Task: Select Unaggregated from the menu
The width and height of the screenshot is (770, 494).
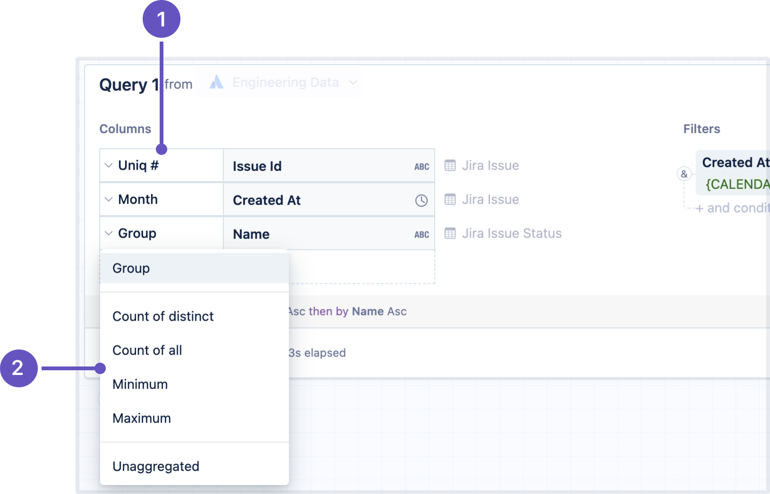Action: (x=156, y=466)
